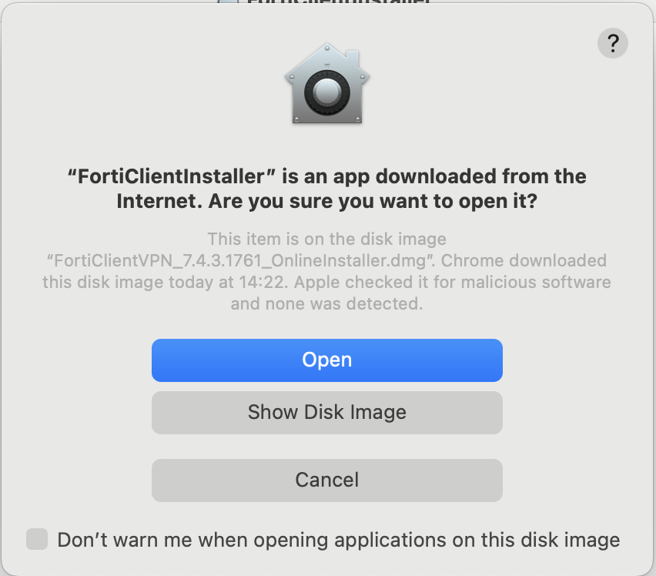The height and width of the screenshot is (576, 656).
Task: Click the 'and none was detected.' text line
Action: coord(326,303)
